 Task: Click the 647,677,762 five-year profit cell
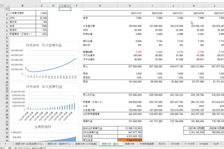130,132
